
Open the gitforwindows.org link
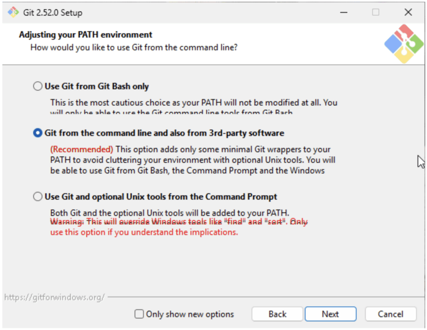[54, 298]
